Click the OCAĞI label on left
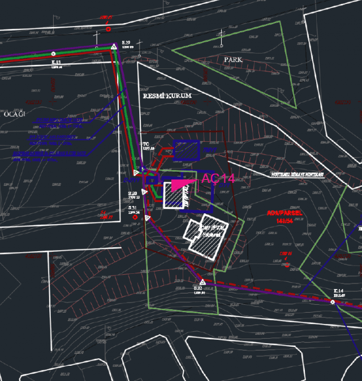Viewport: 362px width, 381px height. 15,114
